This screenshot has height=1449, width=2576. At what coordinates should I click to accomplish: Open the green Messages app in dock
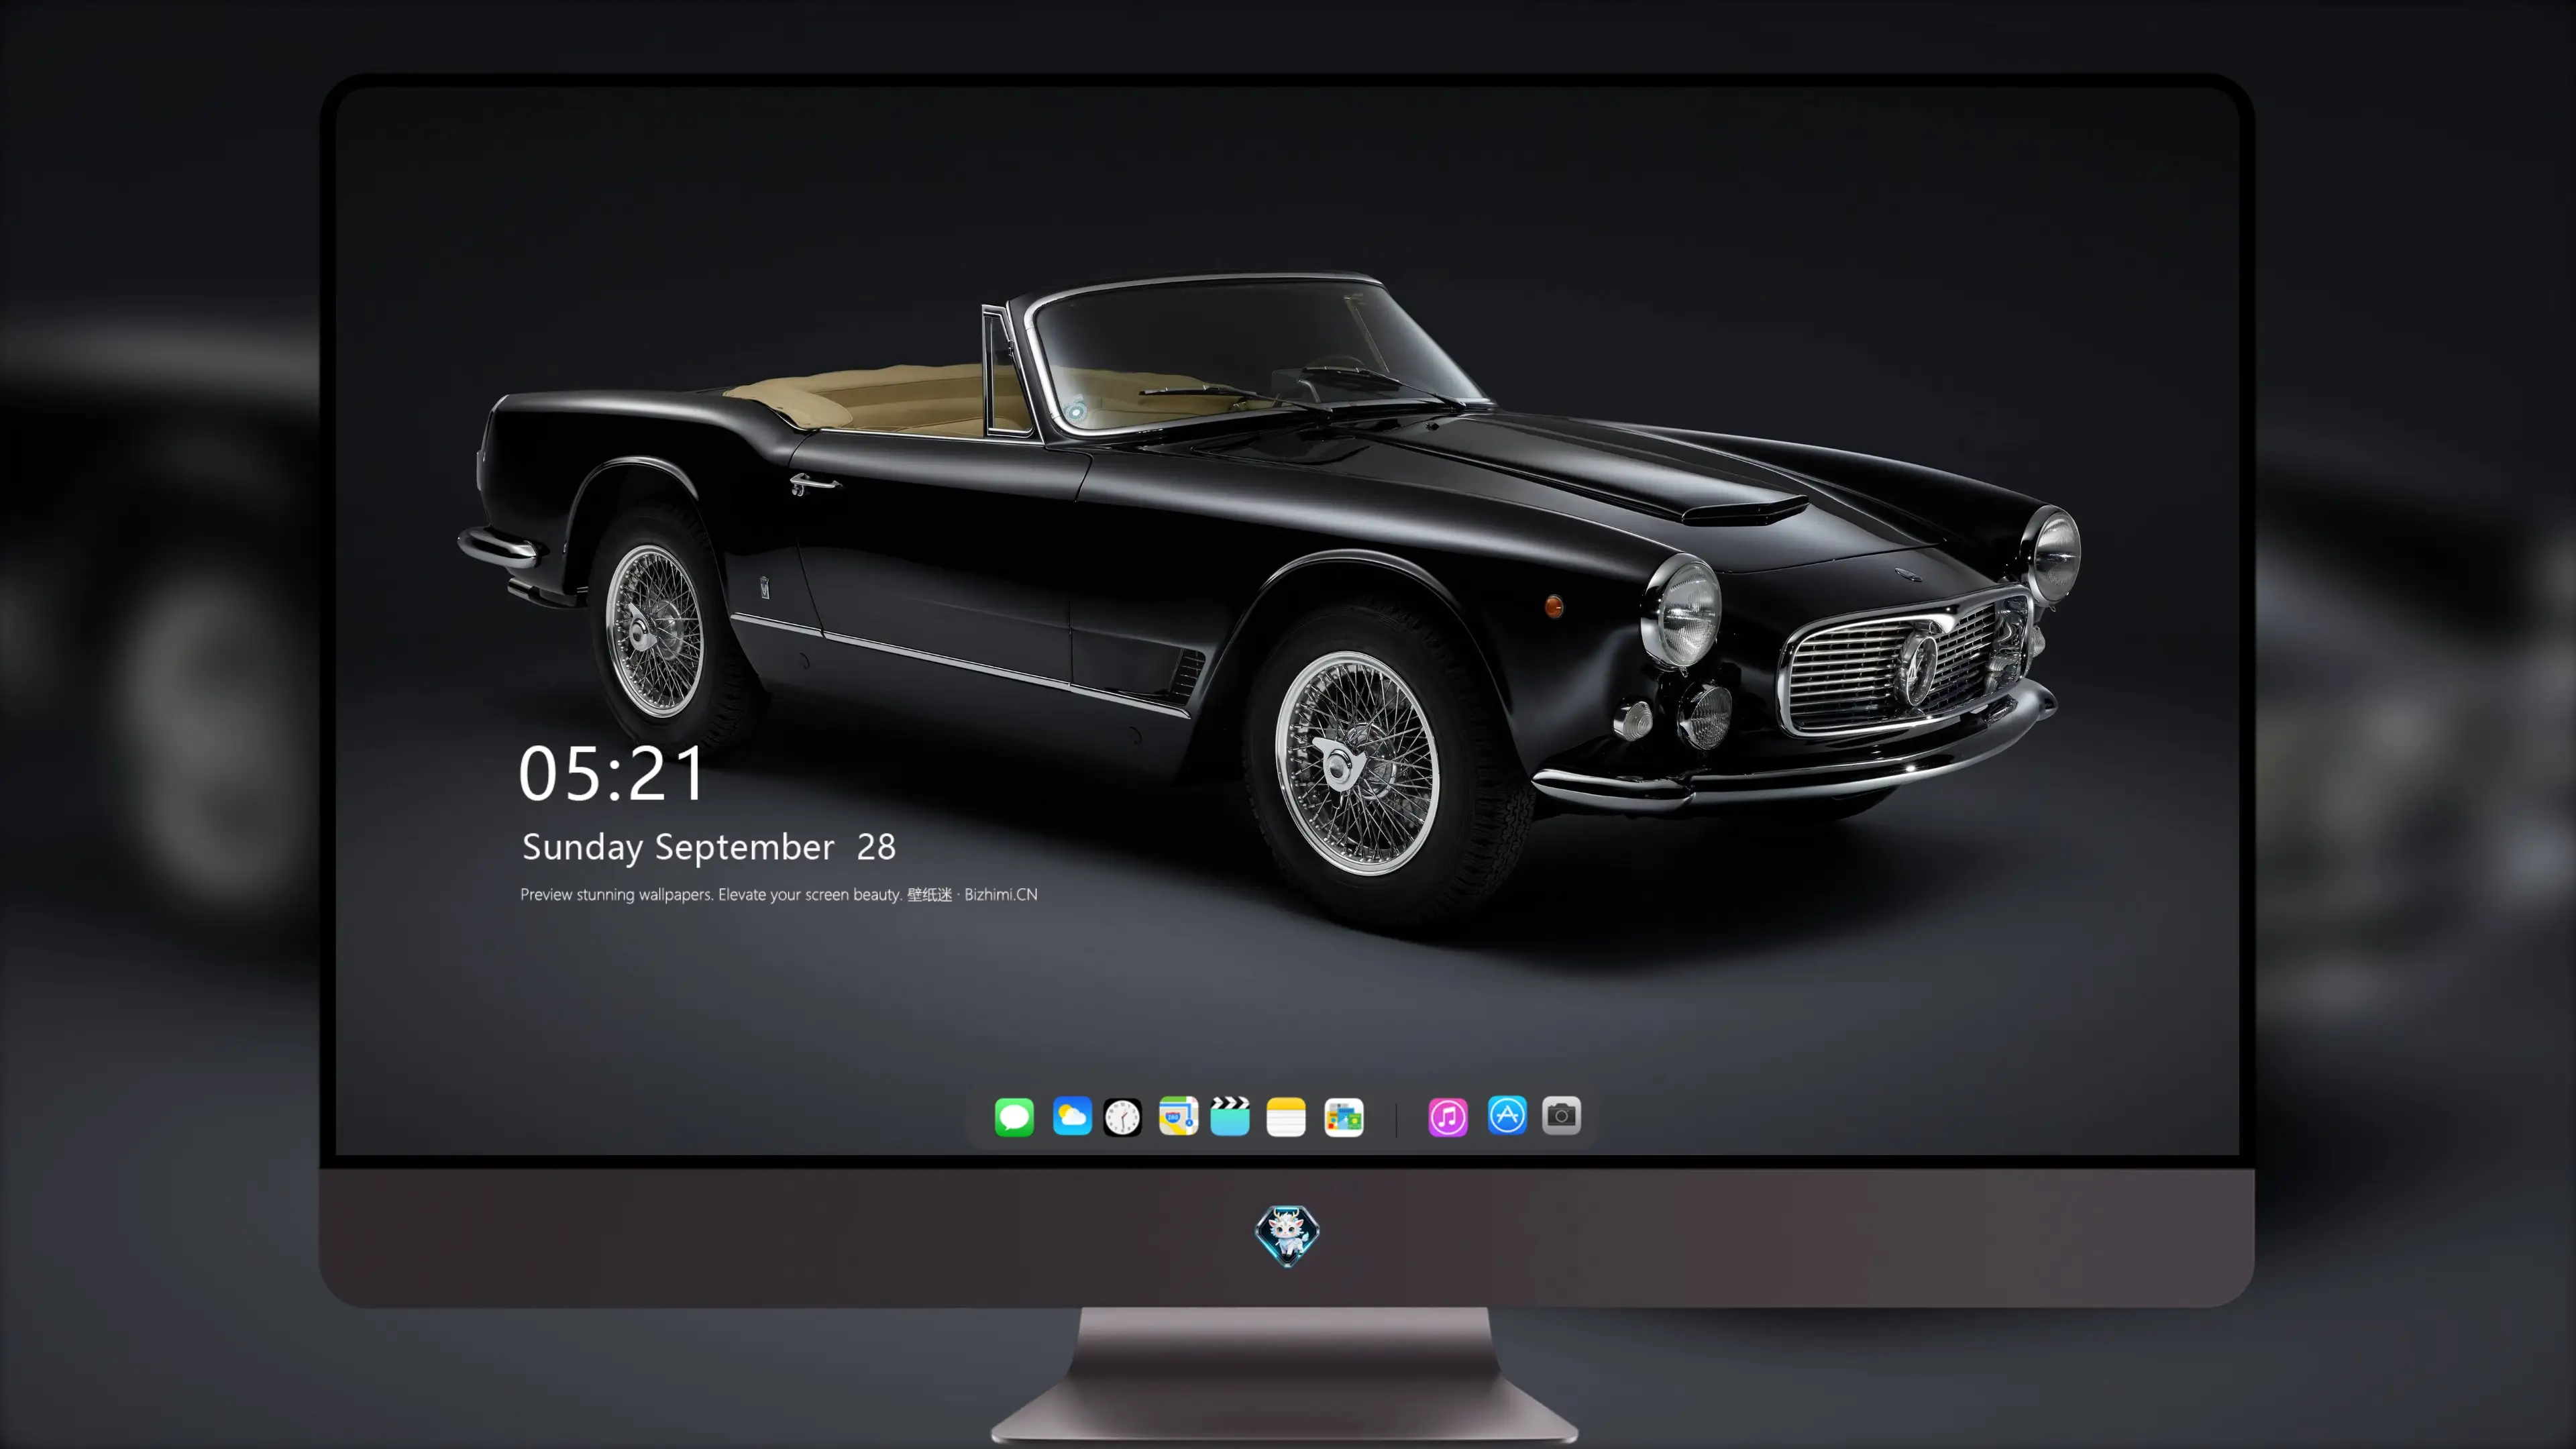pos(1014,1116)
